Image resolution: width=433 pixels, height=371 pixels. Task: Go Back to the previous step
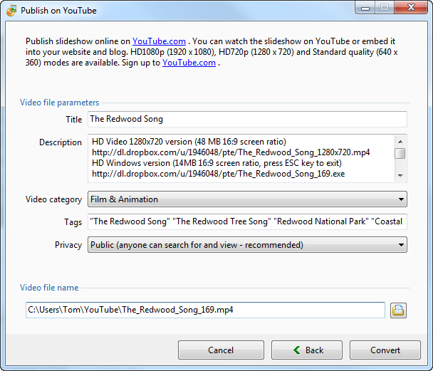(307, 350)
